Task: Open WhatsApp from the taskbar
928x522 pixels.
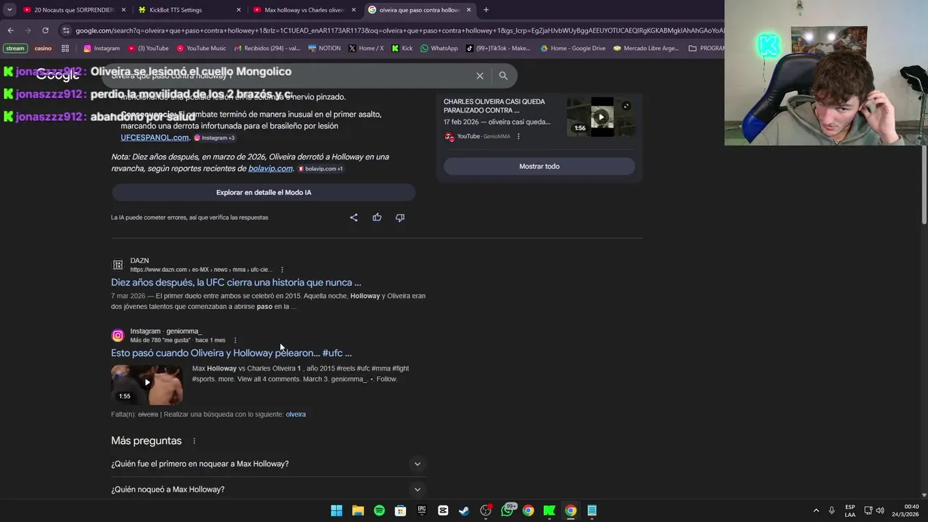Action: [x=507, y=510]
